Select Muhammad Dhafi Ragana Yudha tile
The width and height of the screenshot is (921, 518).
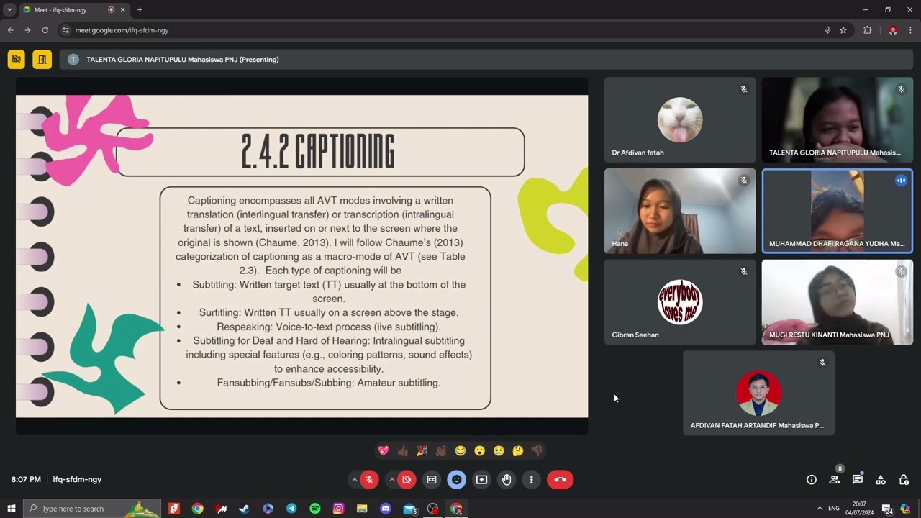[x=838, y=211]
